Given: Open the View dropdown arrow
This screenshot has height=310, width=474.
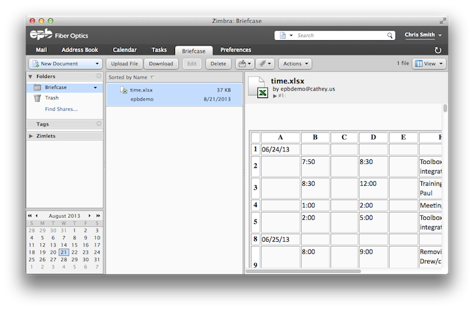Looking at the screenshot, I should 441,64.
